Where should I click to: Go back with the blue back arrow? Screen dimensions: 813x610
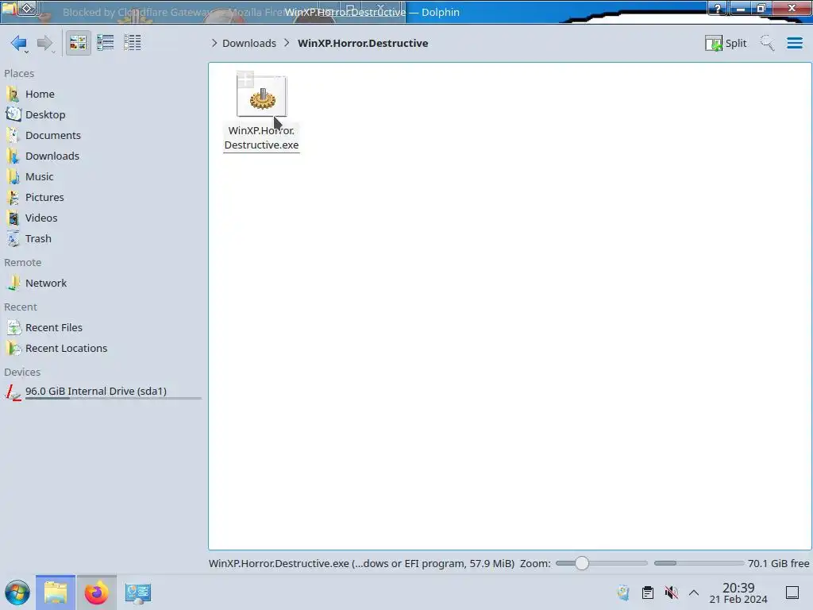pyautogui.click(x=19, y=43)
